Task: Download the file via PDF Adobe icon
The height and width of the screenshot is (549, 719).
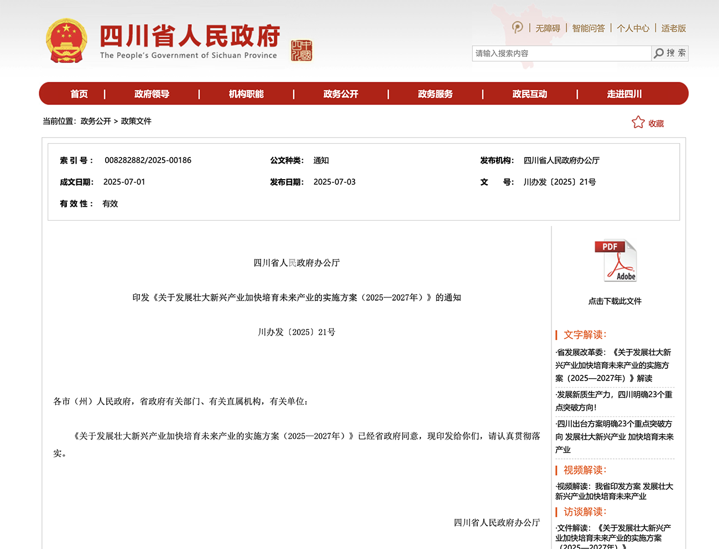Action: (615, 261)
